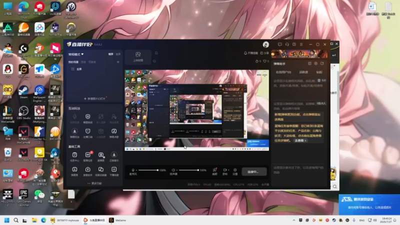
Task: Mute the speaker icon
Action: (173, 170)
